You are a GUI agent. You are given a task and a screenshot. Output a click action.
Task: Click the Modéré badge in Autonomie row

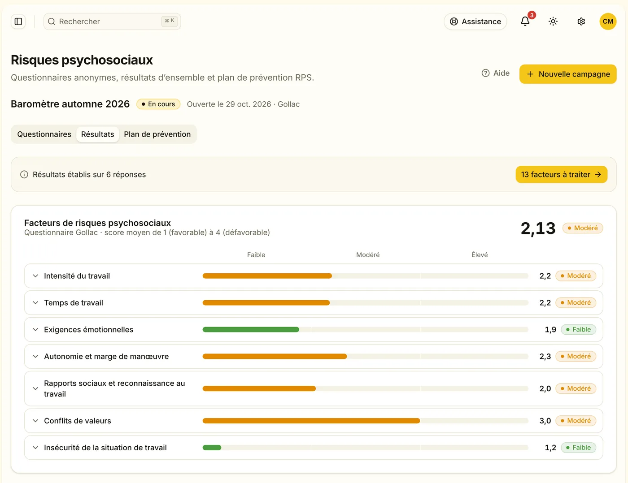pos(576,357)
